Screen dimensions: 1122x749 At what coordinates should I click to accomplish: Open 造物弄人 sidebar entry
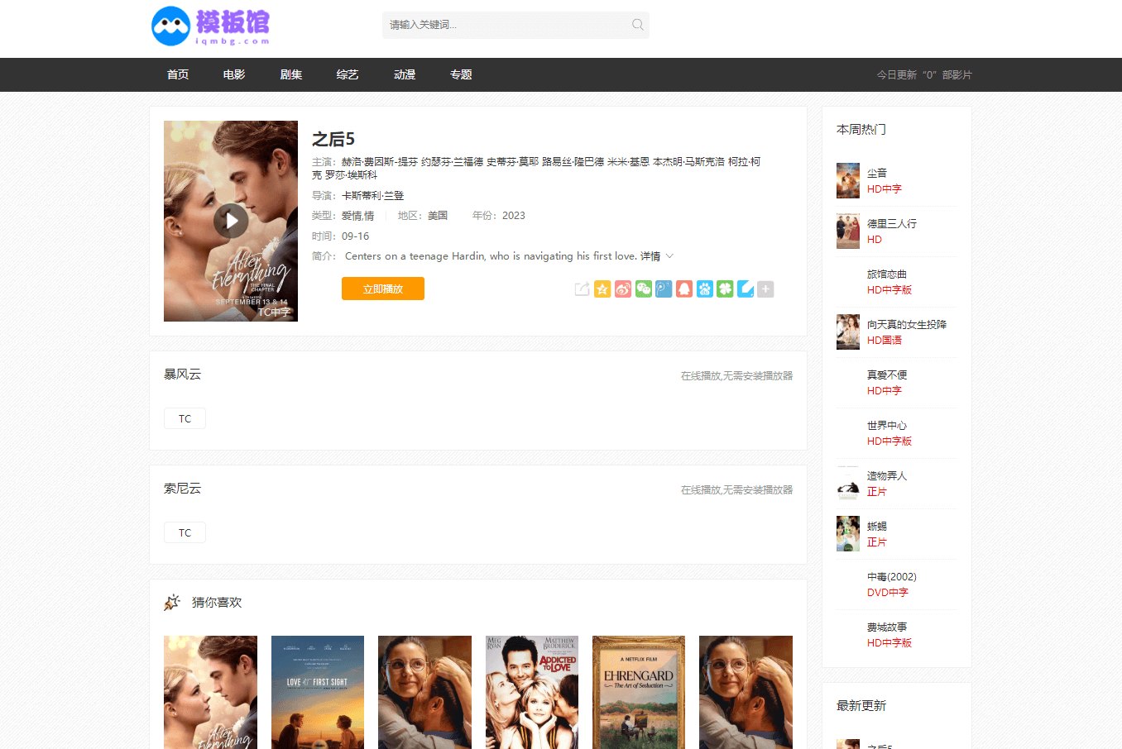coord(887,475)
